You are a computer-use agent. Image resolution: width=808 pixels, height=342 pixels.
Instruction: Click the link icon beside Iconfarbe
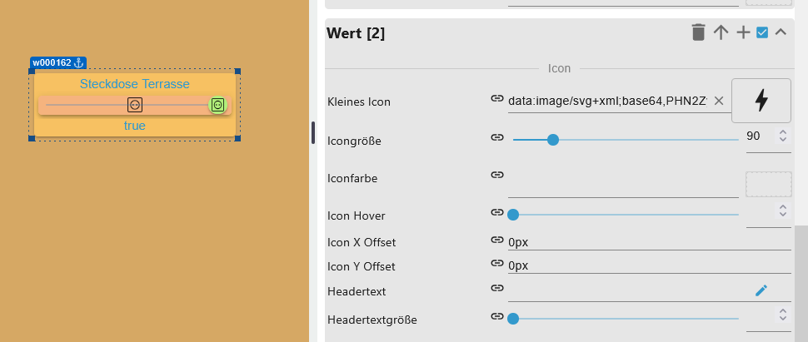497,175
